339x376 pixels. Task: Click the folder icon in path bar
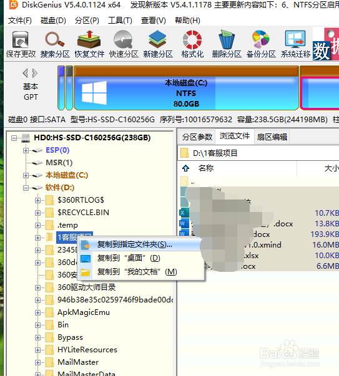(184, 153)
